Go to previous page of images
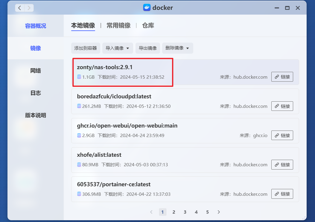 [x=151, y=212]
